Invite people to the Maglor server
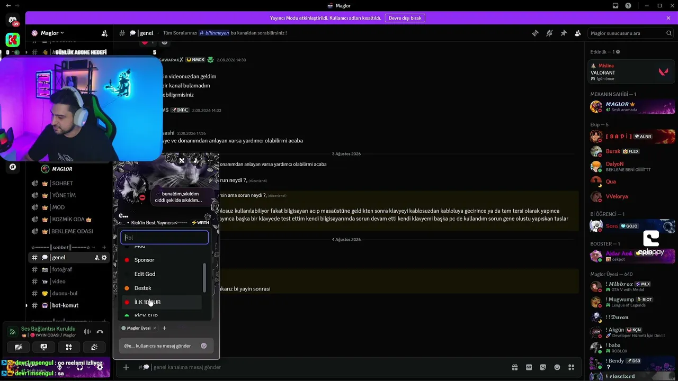This screenshot has height=381, width=678. coord(105,33)
